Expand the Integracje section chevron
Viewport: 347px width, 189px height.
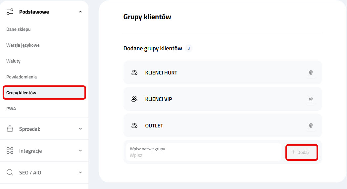(x=80, y=151)
